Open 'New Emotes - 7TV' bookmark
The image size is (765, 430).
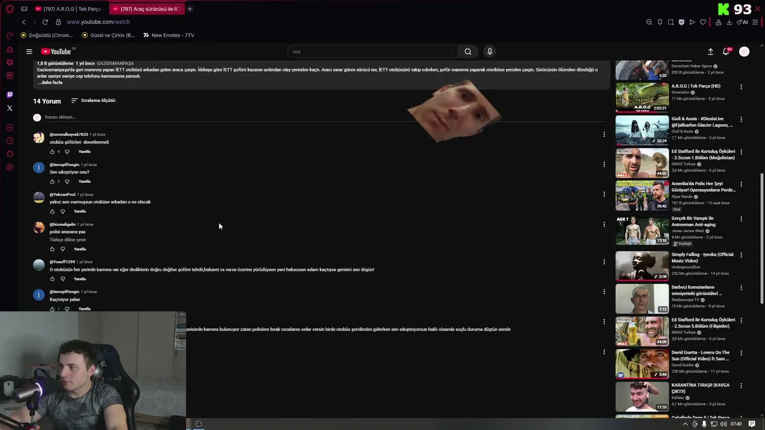(169, 35)
